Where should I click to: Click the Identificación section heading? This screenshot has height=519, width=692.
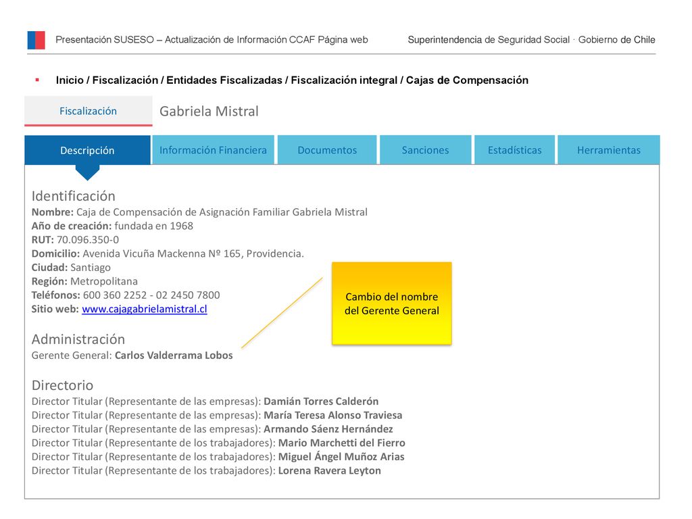pyautogui.click(x=73, y=196)
